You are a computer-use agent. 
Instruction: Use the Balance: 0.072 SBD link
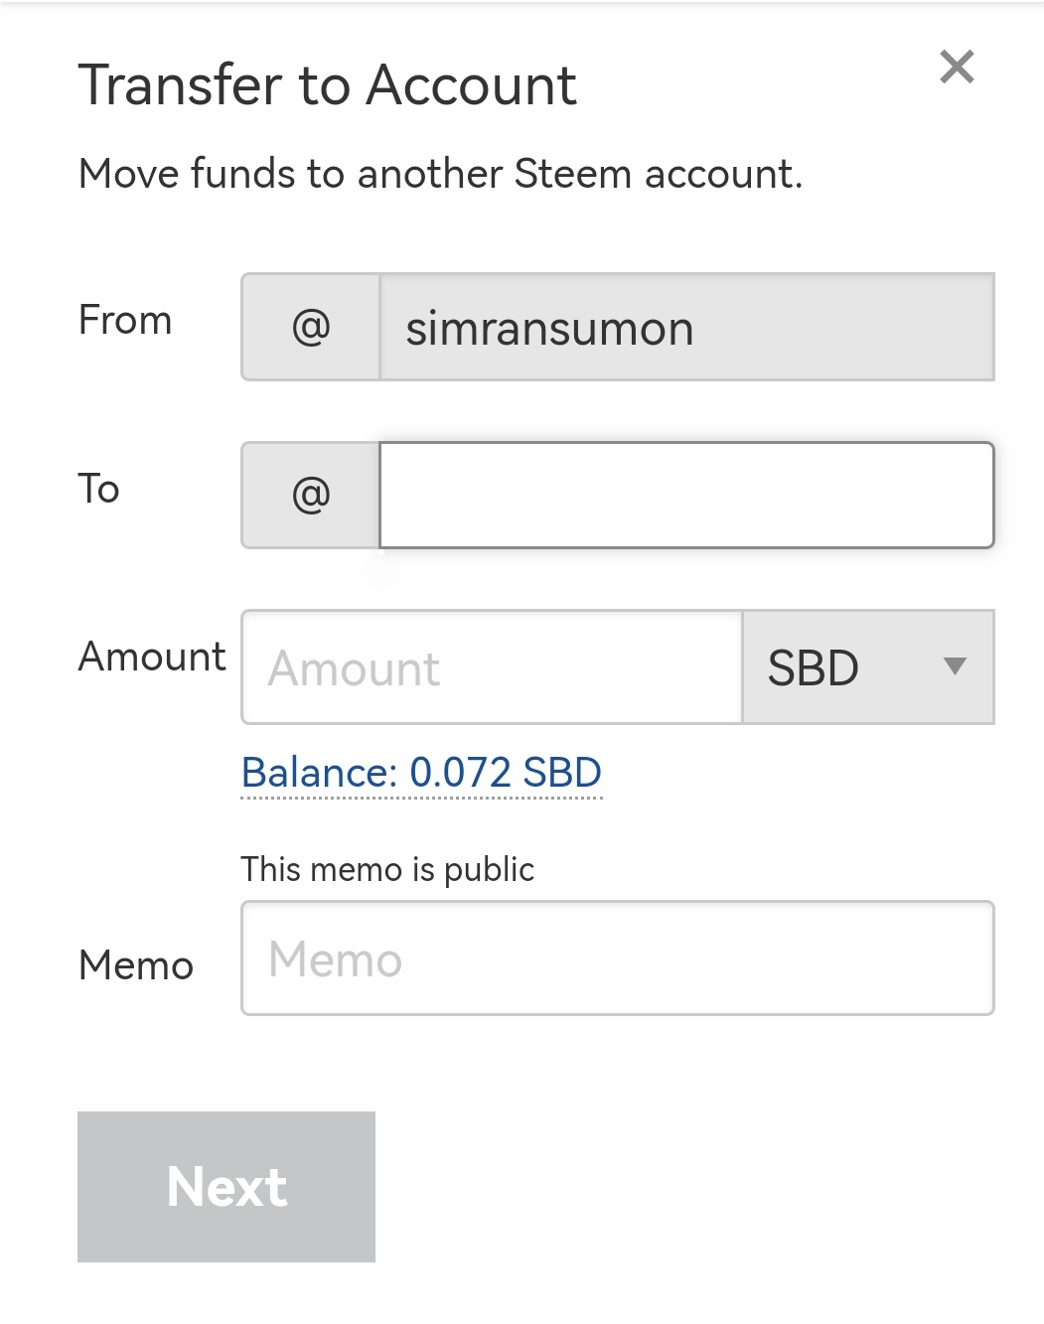pos(421,773)
